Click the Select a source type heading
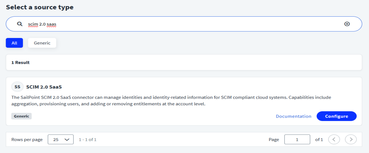Screen dimensions: 369x153 (40, 7)
